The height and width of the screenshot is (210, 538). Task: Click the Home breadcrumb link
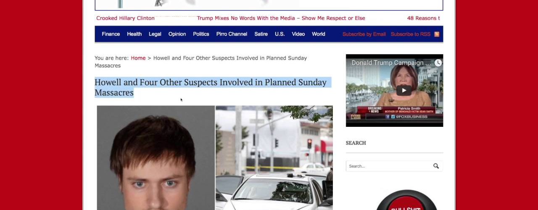pyautogui.click(x=138, y=58)
